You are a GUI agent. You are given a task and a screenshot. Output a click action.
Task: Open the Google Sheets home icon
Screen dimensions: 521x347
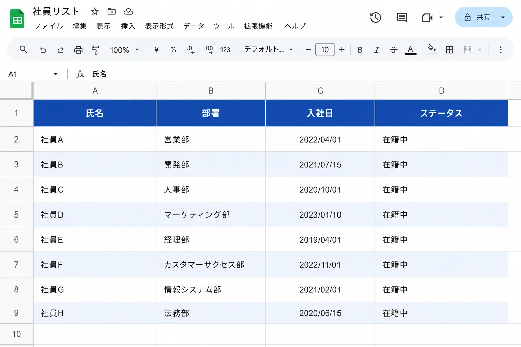(x=17, y=19)
